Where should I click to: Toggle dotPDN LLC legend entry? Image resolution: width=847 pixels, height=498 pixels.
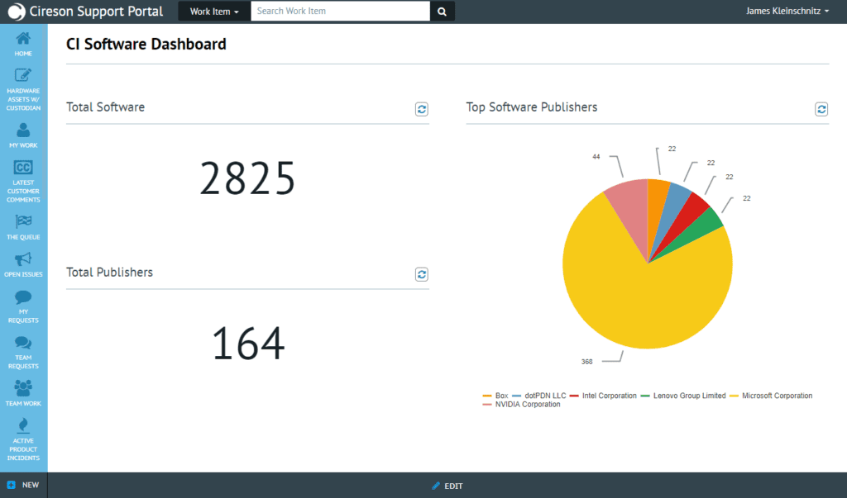(539, 396)
